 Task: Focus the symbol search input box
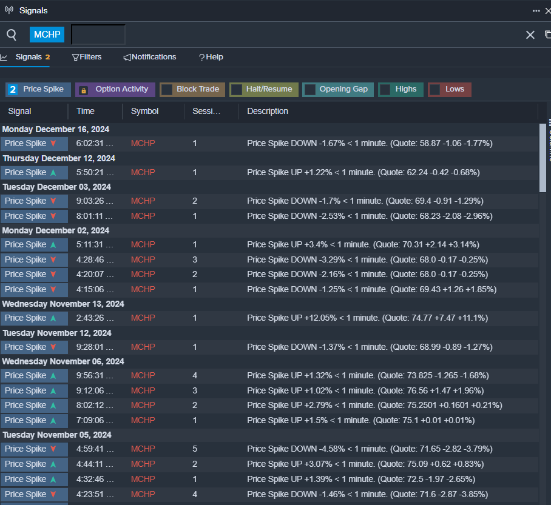pos(98,35)
